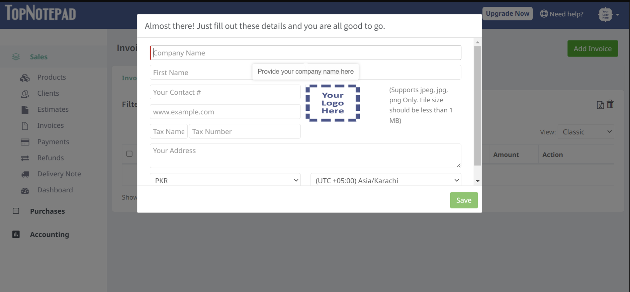Open the Clients menu item
Image resolution: width=630 pixels, height=292 pixels.
click(x=48, y=93)
